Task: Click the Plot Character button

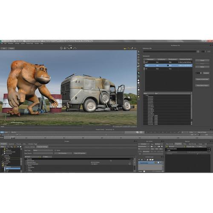Action: pos(63,153)
